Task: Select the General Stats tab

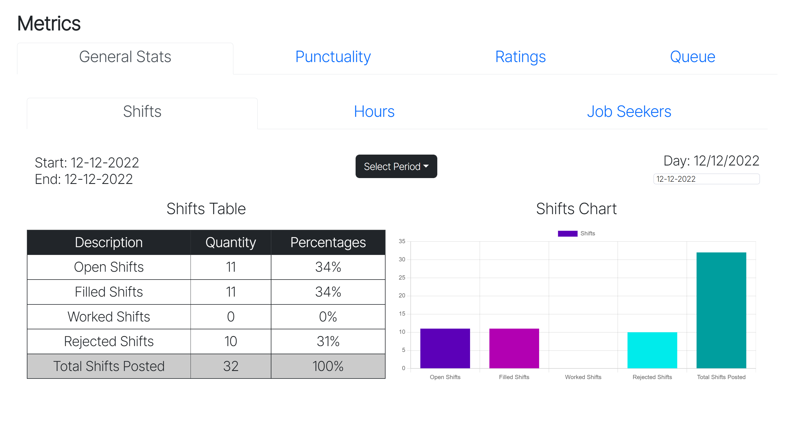Action: point(125,57)
